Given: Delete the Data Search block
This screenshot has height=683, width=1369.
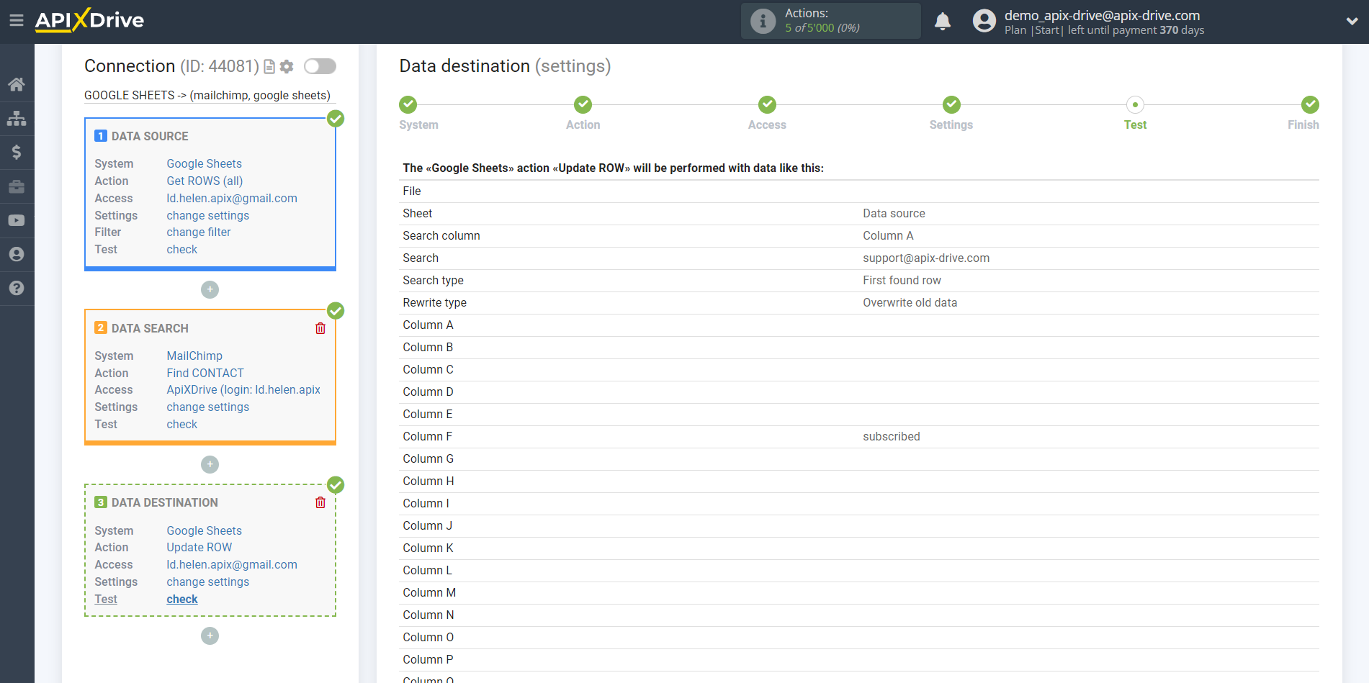Looking at the screenshot, I should [320, 328].
